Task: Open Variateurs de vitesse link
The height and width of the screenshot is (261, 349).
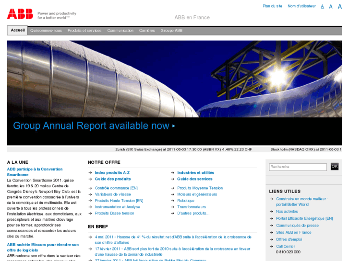Action: [x=113, y=194]
